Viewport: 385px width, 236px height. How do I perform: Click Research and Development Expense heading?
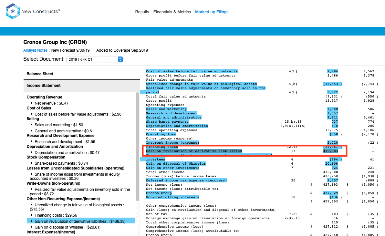(x=60, y=136)
